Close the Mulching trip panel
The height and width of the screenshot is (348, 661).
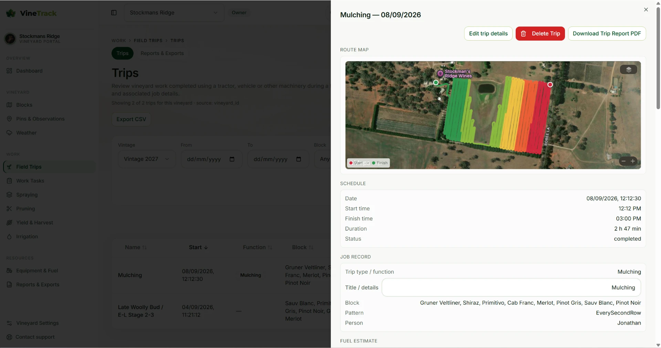click(646, 10)
